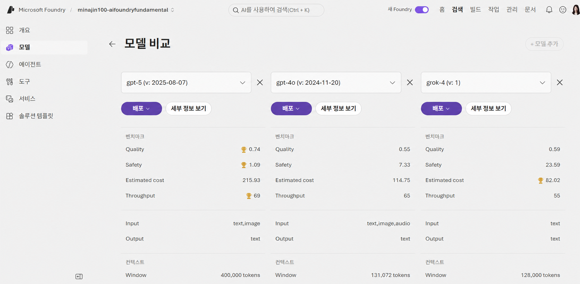Screen dimensions: 580x284
Task: Go to the 관리 tab
Action: pyautogui.click(x=512, y=10)
